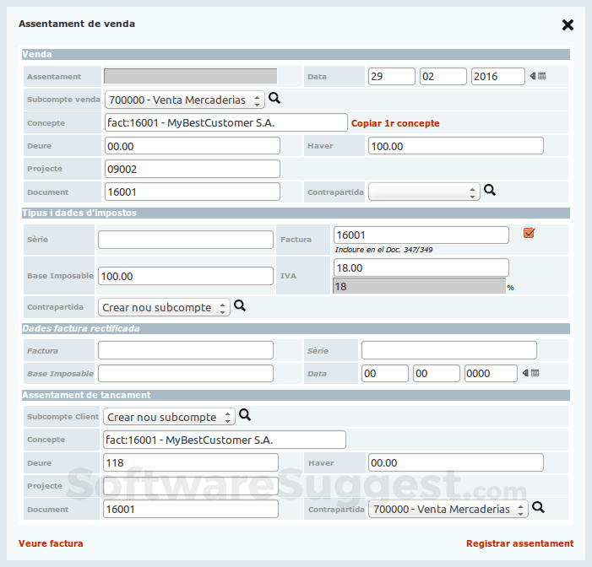This screenshot has width=592, height=567.
Task: Close the Assentament de venda dialog
Action: pyautogui.click(x=568, y=25)
